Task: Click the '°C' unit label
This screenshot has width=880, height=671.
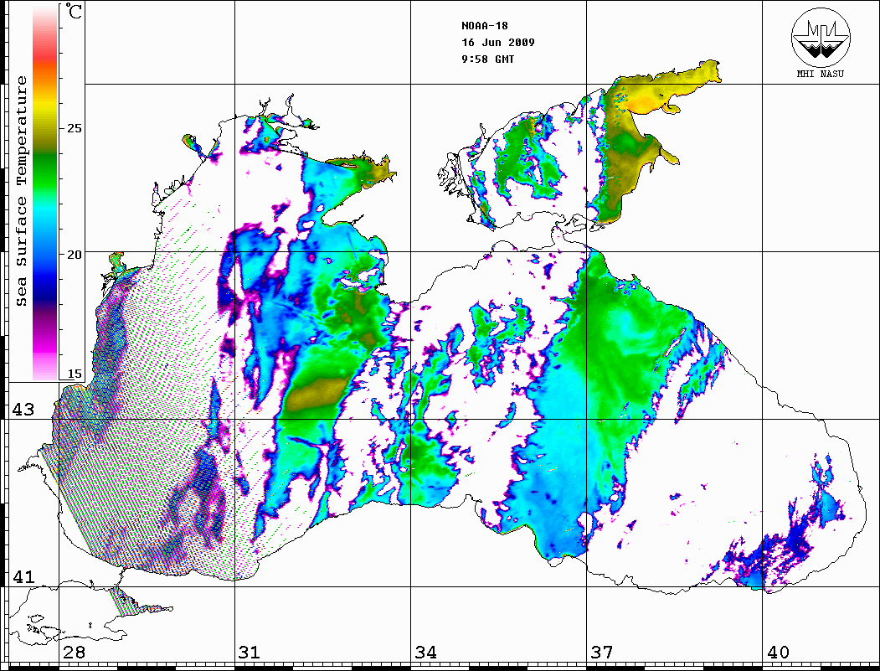Action: point(73,11)
